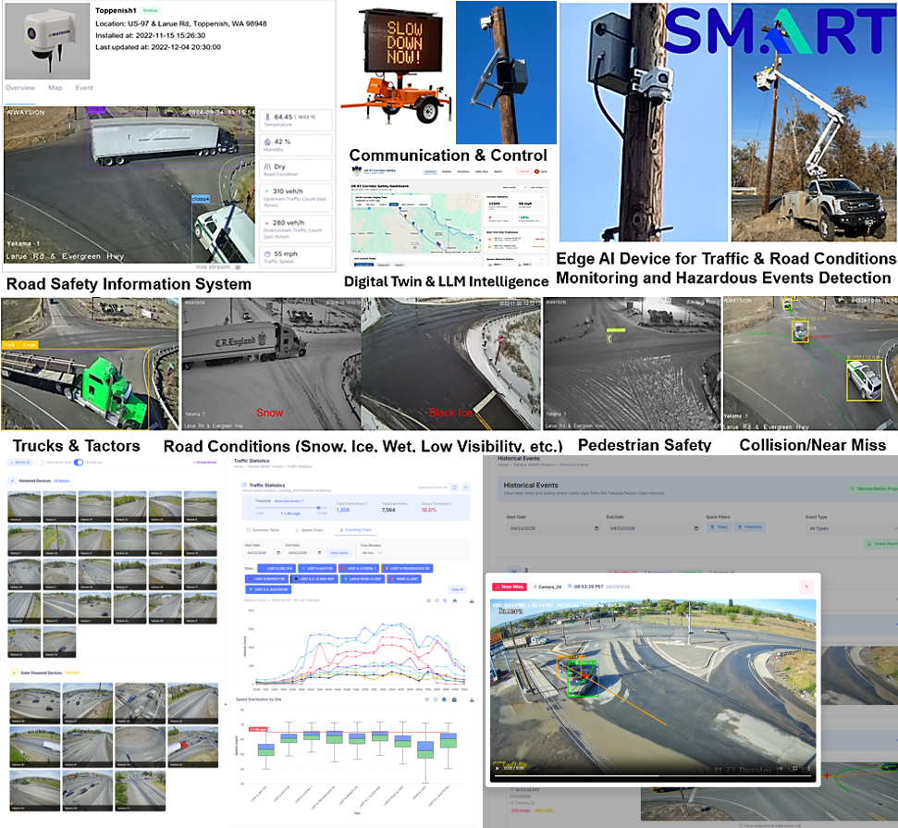The width and height of the screenshot is (898, 828).
Task: Click the 55 mph traffic speed card
Action: tap(296, 256)
